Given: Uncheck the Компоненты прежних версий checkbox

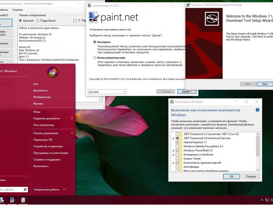Looking at the screenshot, I should pos(177,163).
